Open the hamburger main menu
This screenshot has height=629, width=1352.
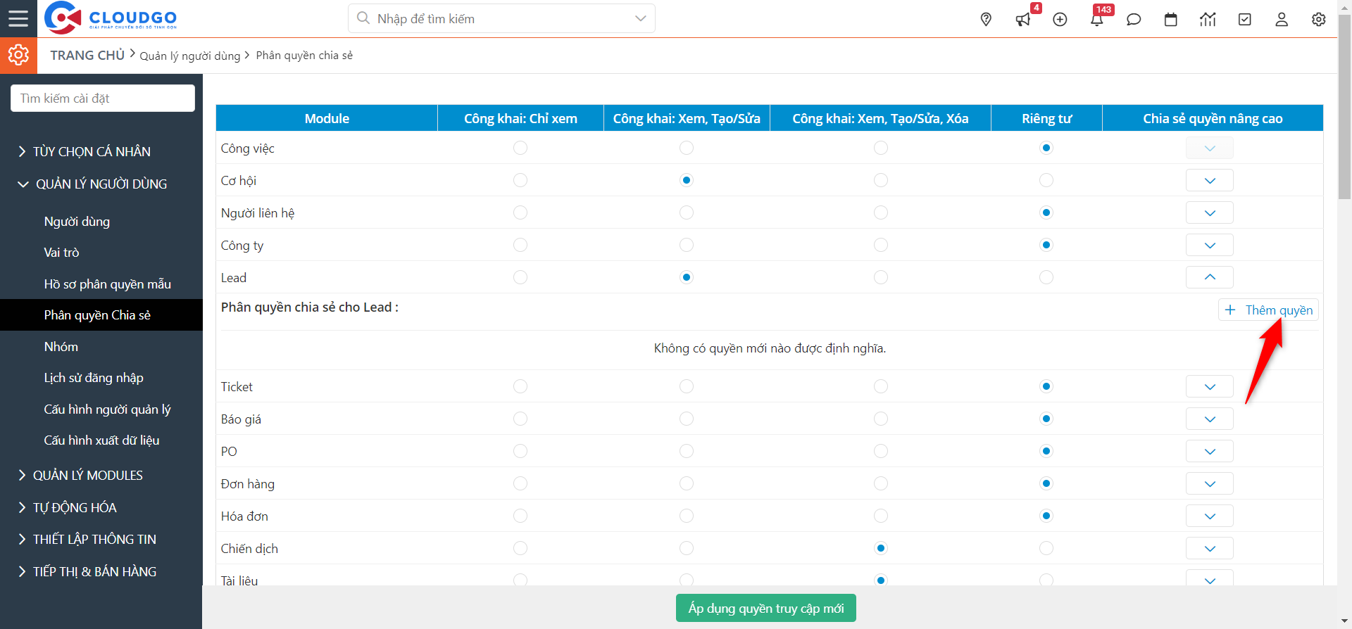click(18, 18)
